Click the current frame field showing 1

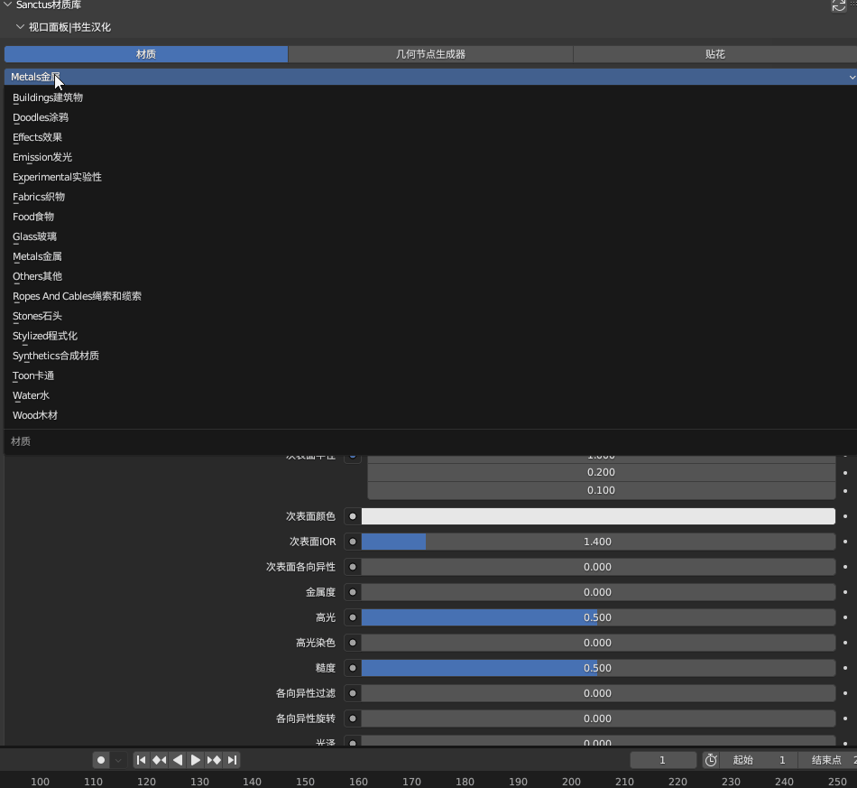(662, 759)
